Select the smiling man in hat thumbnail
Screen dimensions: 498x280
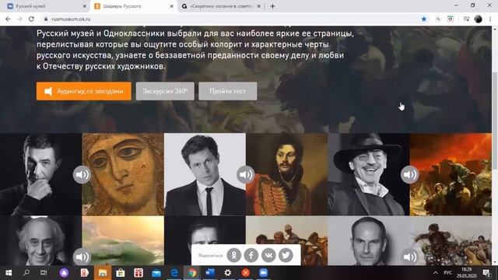pos(369,174)
